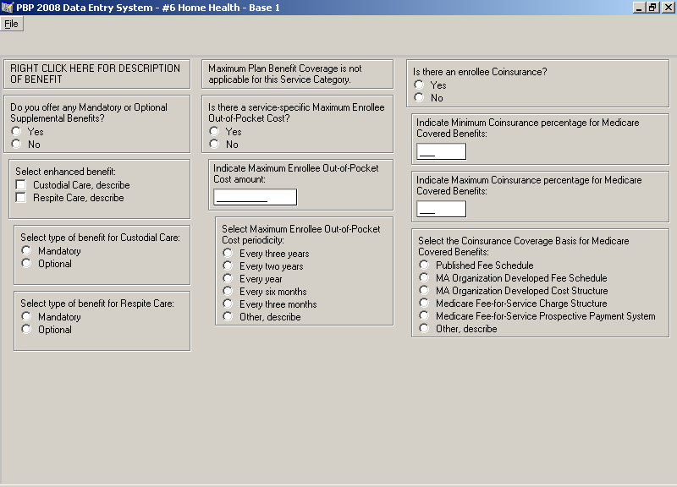Click the Maximum Enrollee Out-of-Pocket Cost amount field
Screen dimensions: 677x487
point(256,197)
